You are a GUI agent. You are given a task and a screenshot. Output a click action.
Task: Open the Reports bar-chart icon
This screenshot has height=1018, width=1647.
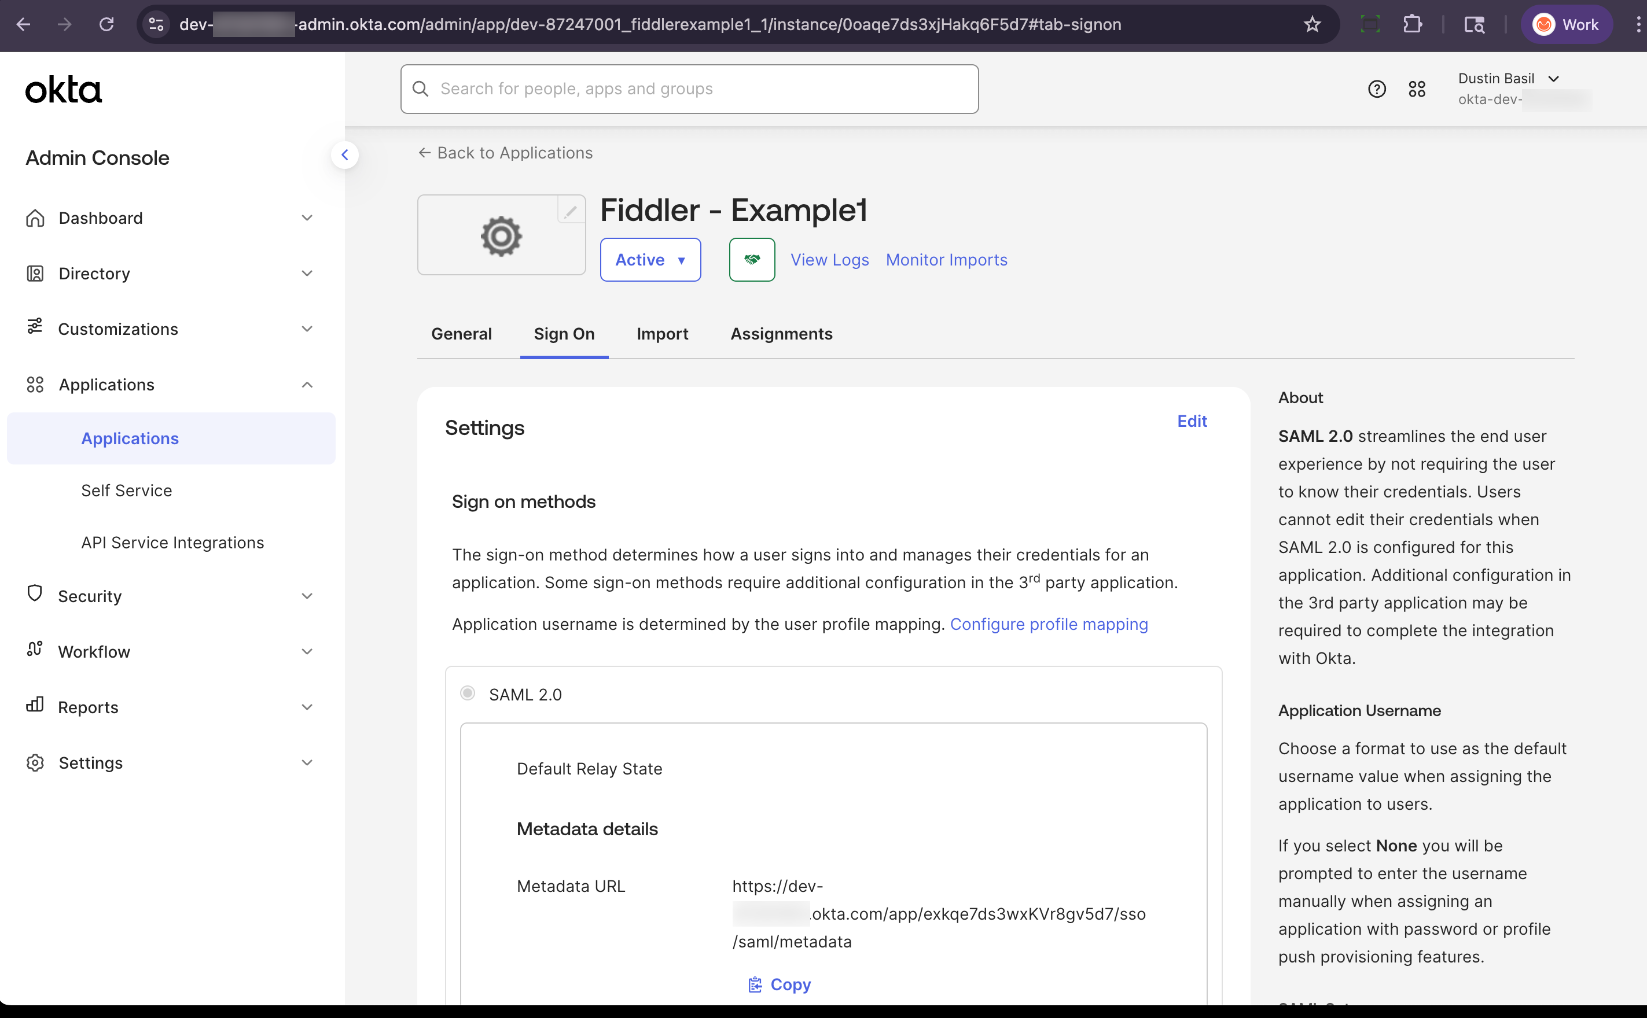point(36,706)
